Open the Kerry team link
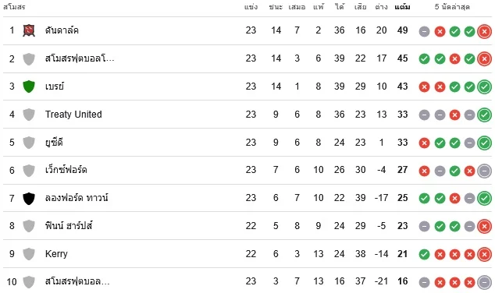Viewport: 495px width, 293px height. (x=56, y=253)
